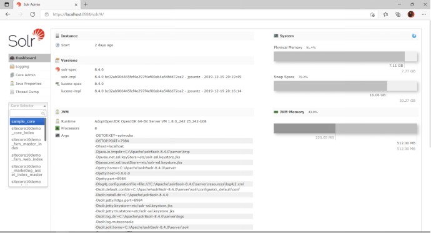
Task: Click the '2 days ago' start value
Action: pyautogui.click(x=104, y=45)
